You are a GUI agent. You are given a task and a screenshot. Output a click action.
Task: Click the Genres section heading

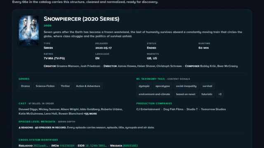coord(24,79)
